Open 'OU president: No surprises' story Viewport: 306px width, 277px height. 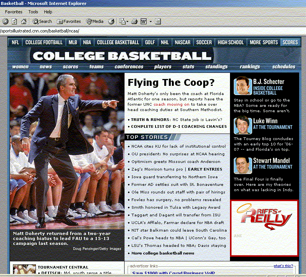tap(178, 154)
